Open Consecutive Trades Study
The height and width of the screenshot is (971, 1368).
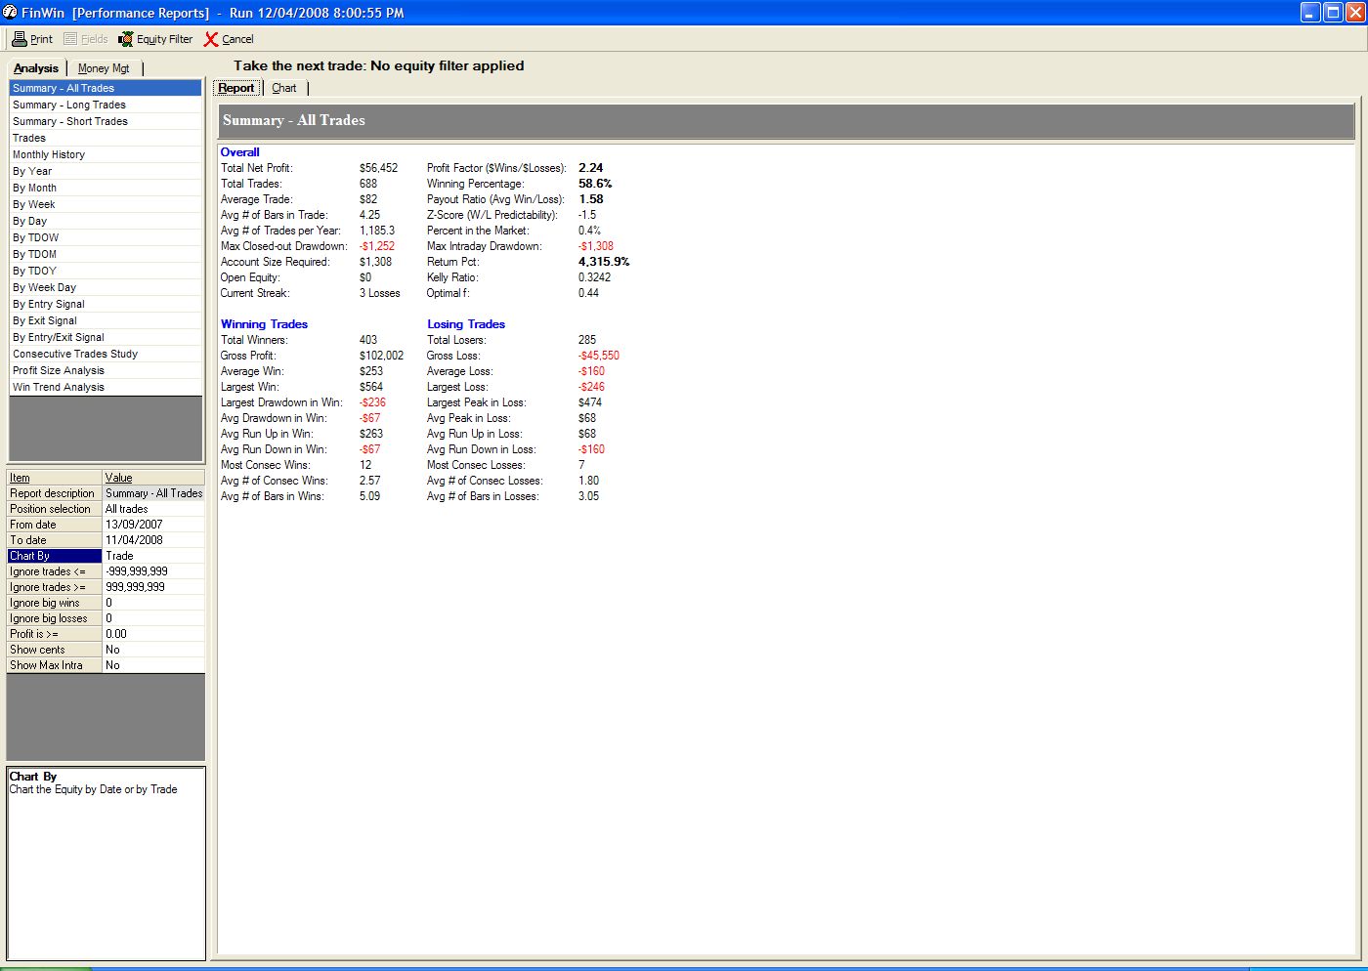(x=106, y=354)
